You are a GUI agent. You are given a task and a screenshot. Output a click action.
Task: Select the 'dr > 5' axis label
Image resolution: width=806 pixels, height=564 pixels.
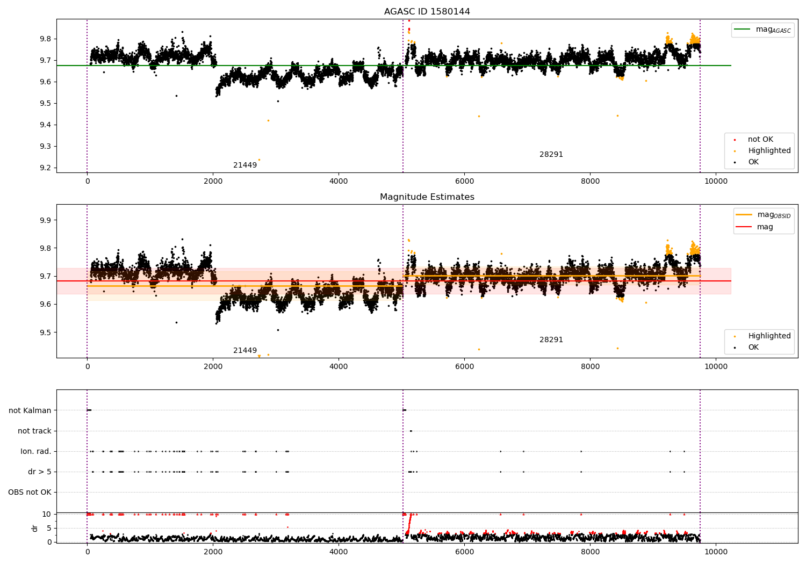(x=40, y=472)
